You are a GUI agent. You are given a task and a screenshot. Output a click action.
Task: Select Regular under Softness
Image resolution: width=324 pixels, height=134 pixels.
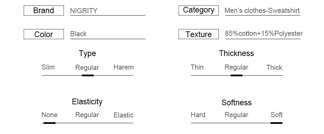(x=236, y=115)
